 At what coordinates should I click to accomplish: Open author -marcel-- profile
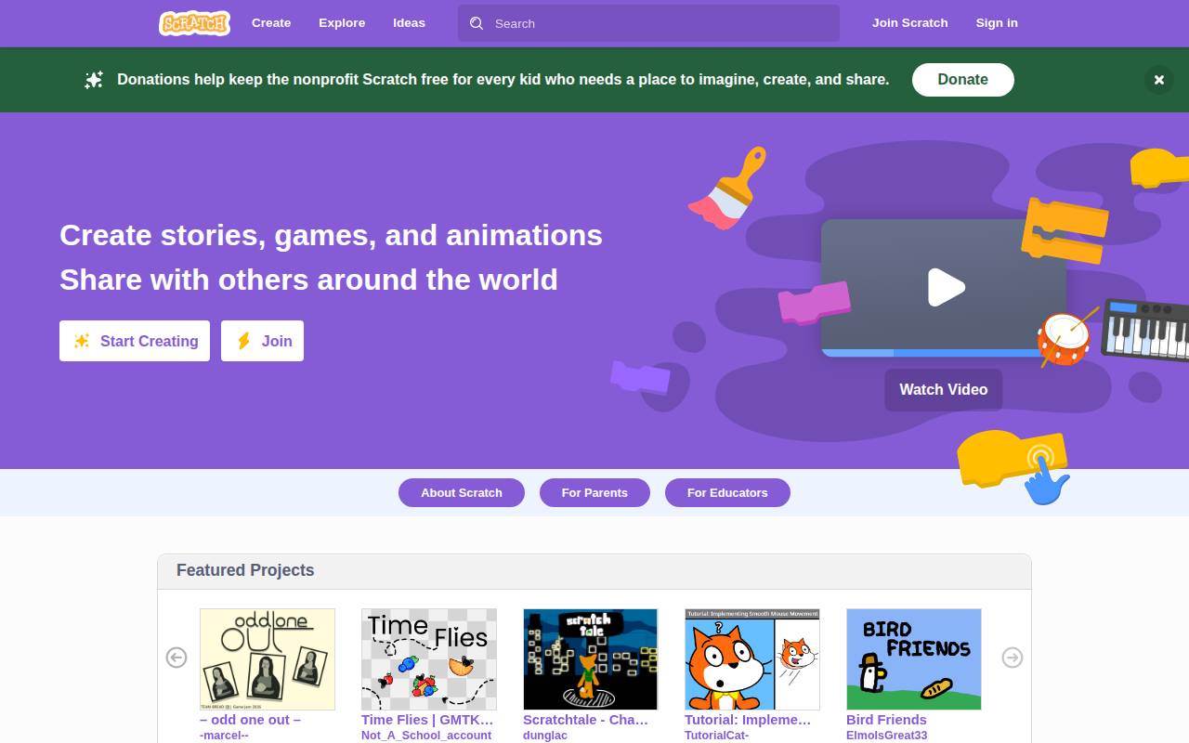(x=224, y=736)
